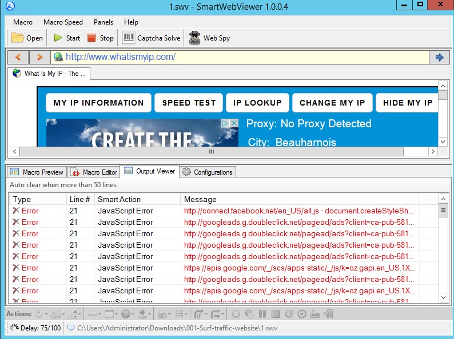This screenshot has width=454, height=339.
Task: Select the connect.facebook.net error message row
Action: tap(224, 211)
